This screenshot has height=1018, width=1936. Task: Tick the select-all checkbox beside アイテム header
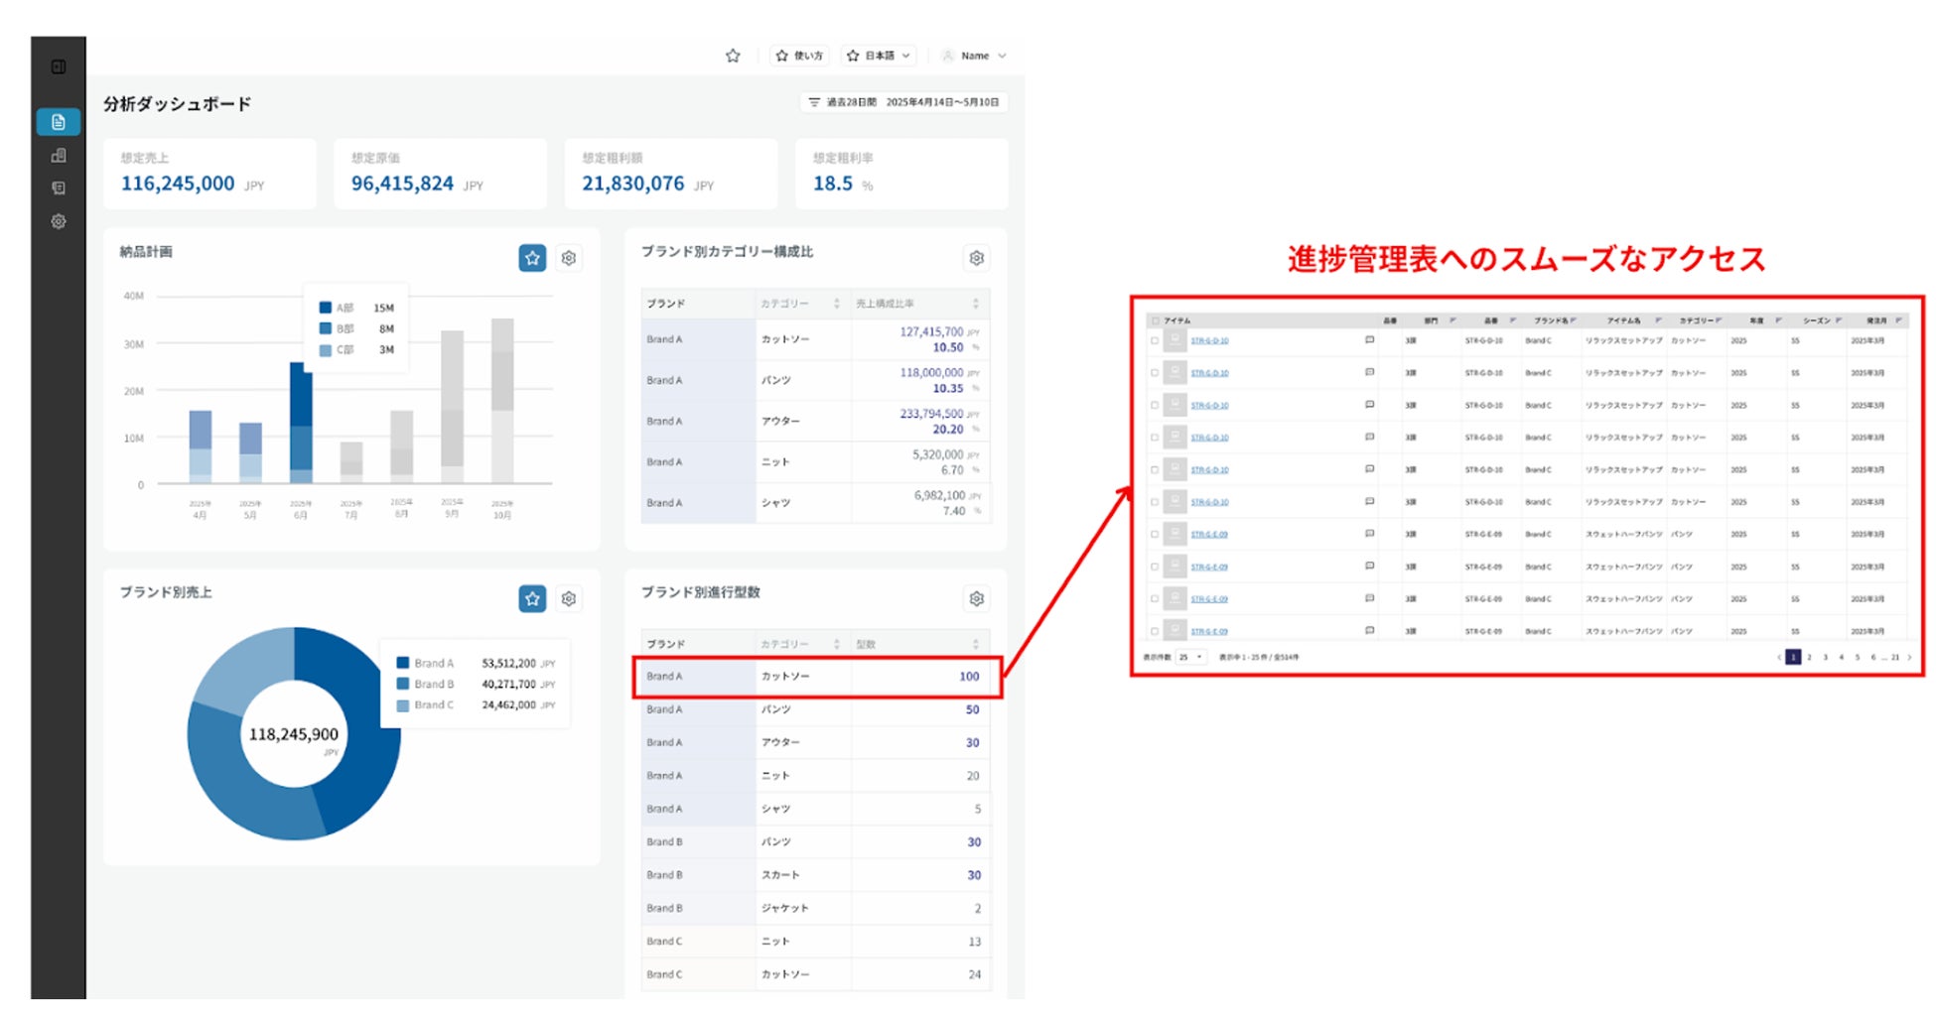(1155, 320)
